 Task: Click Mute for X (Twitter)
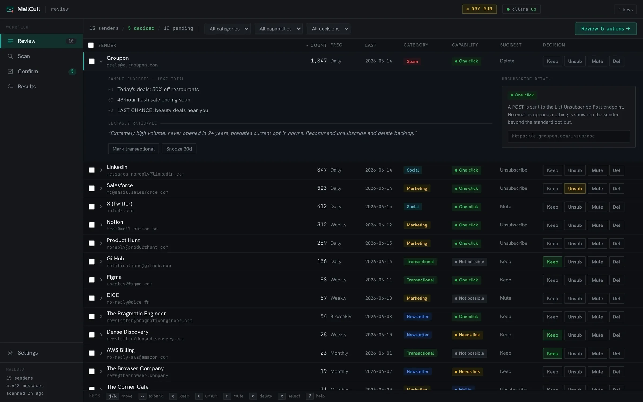pos(597,207)
